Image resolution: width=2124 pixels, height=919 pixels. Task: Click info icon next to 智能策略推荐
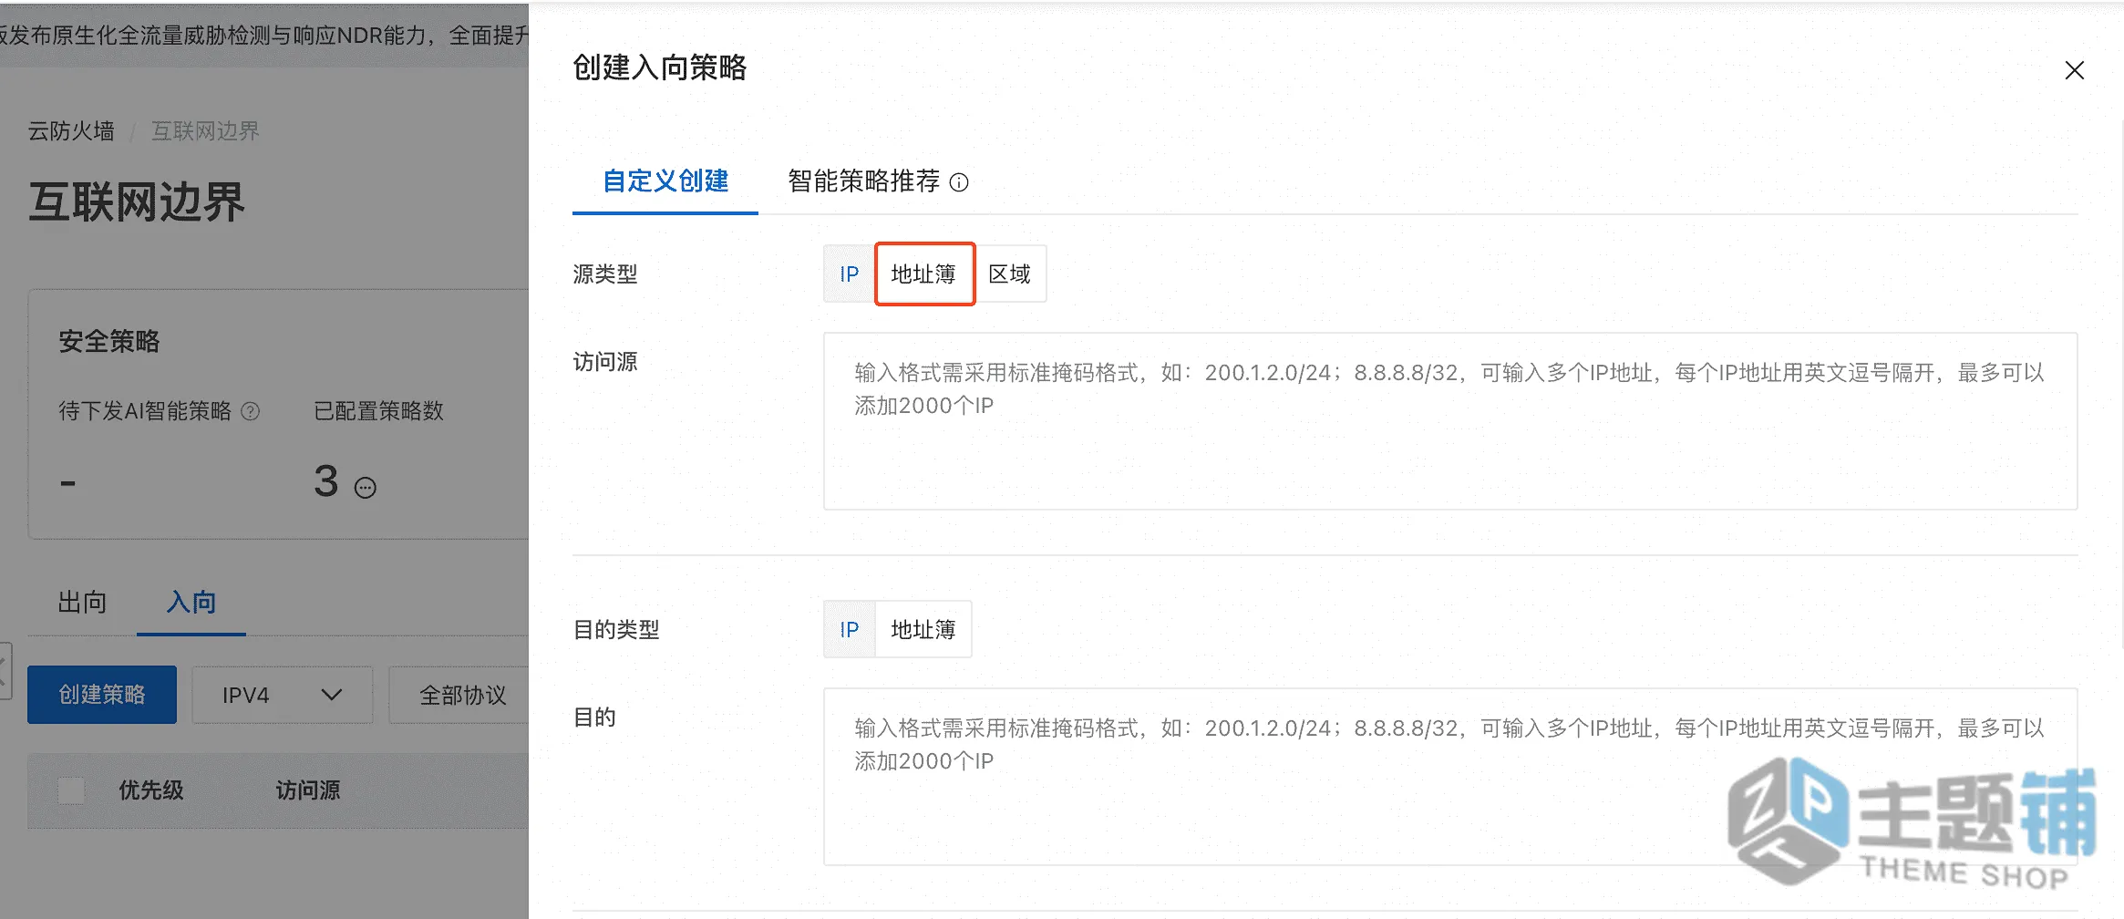point(959,182)
